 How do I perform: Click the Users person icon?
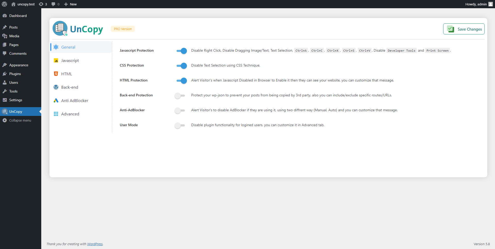5,82
